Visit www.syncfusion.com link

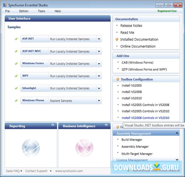(69, 171)
